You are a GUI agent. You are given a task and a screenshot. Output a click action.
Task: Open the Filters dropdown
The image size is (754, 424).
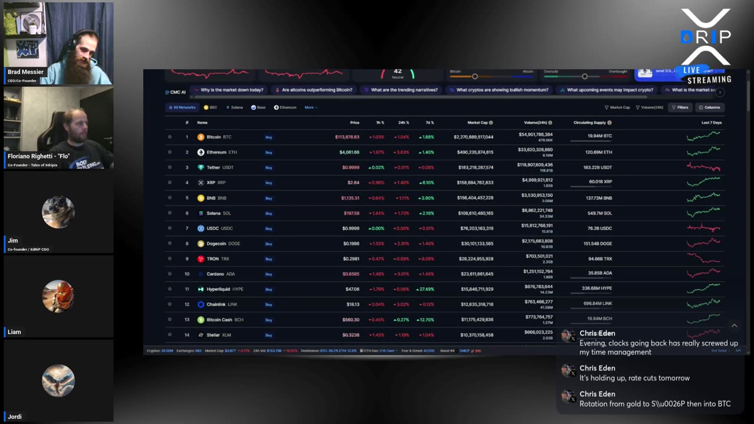click(x=680, y=107)
